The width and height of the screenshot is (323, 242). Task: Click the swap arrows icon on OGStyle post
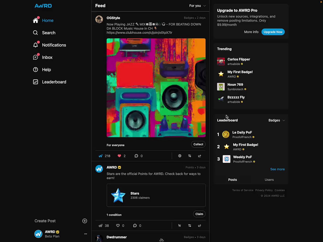point(190,156)
